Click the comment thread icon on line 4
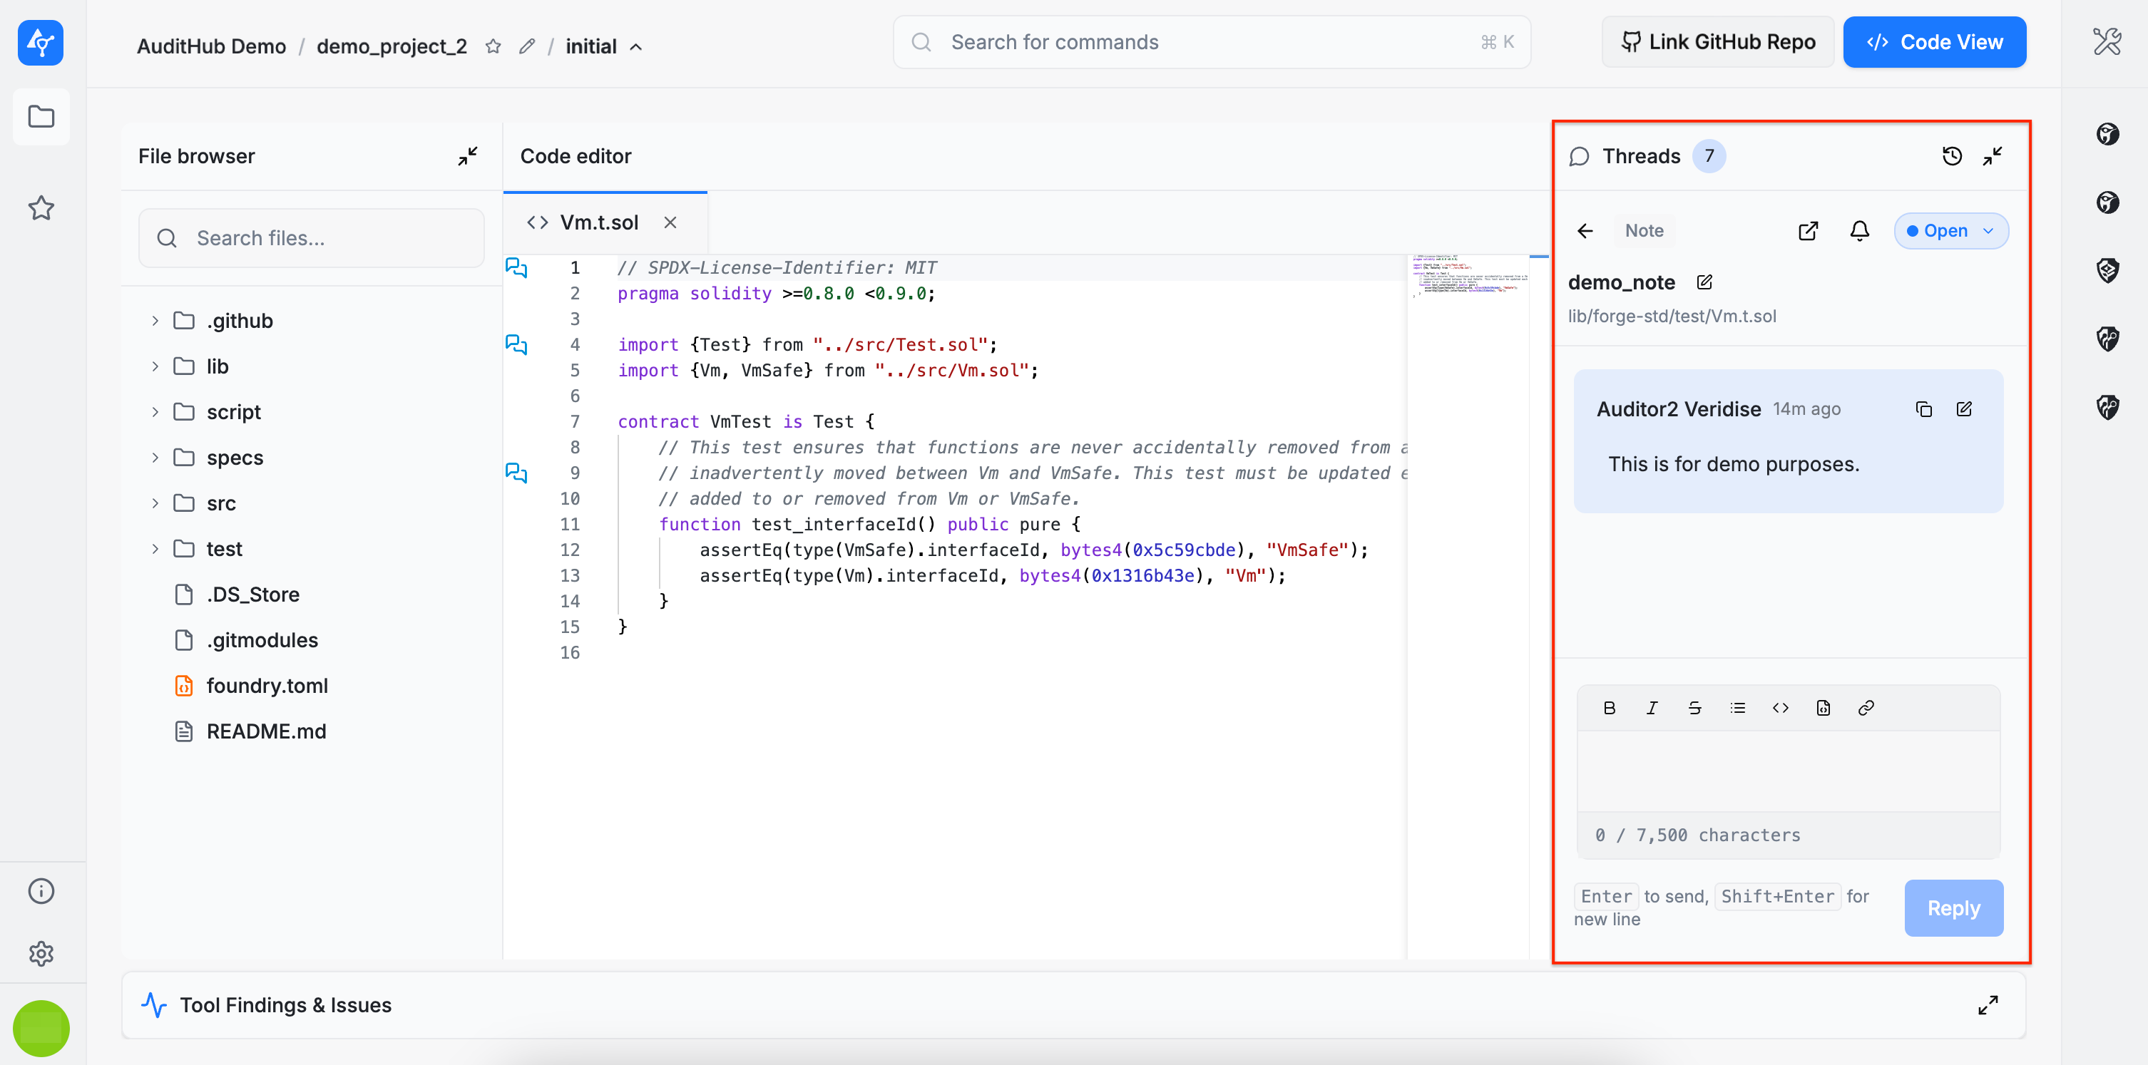The image size is (2148, 1065). coord(516,344)
